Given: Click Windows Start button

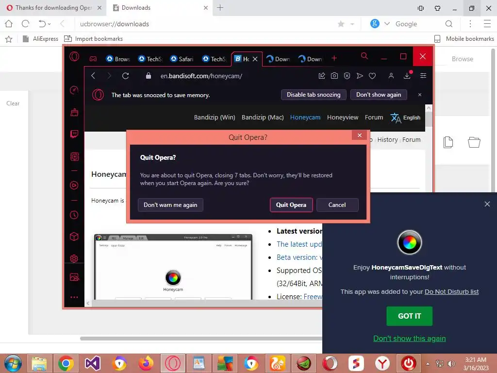Looking at the screenshot, I should coord(13,363).
